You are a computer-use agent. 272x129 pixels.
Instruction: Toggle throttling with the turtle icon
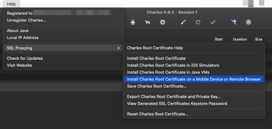pos(148,22)
